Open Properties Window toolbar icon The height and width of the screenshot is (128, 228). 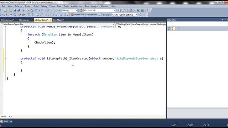tap(123, 10)
